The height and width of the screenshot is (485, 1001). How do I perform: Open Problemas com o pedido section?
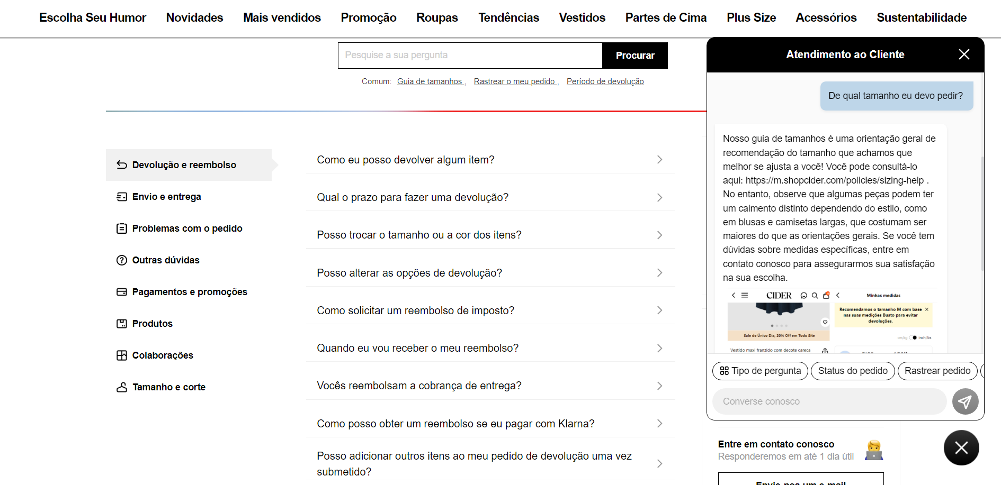click(x=187, y=228)
